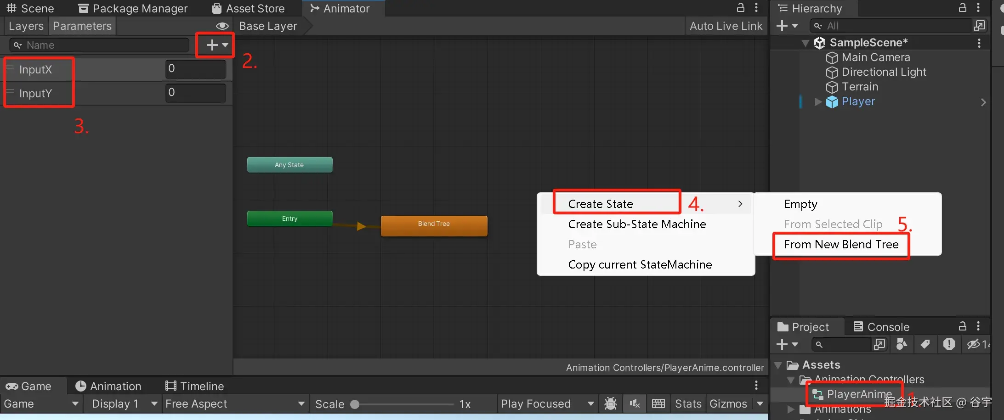Open Hierarchy create plus dropdown
Screen dimensions: 1004x420
[x=787, y=26]
